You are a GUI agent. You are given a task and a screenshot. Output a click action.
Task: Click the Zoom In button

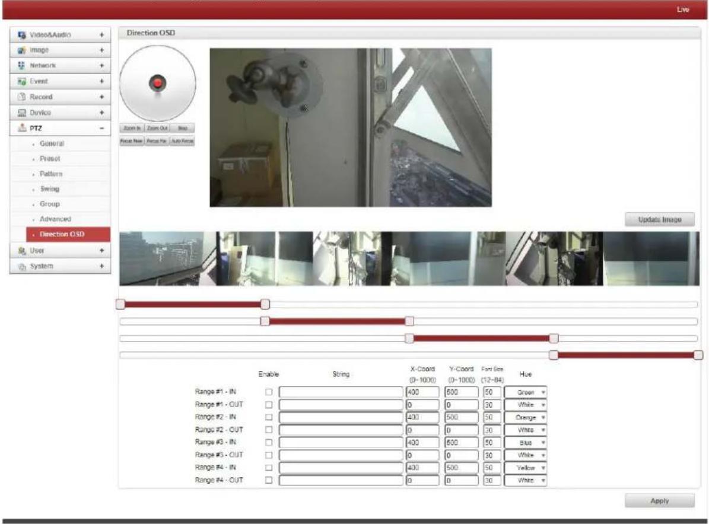pos(132,128)
